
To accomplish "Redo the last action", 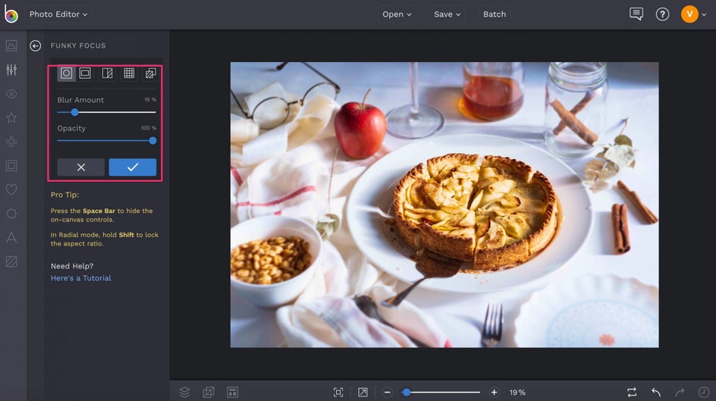I will tap(680, 393).
